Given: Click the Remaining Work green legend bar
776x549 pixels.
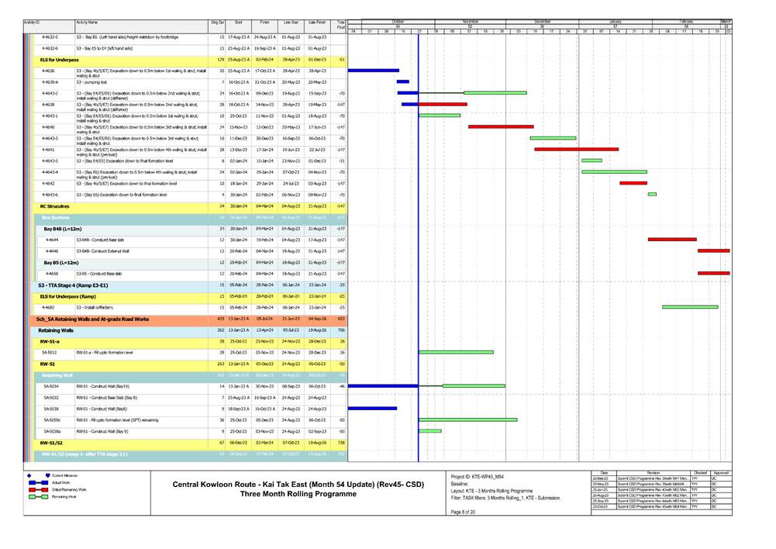Looking at the screenshot, I should 39,498.
